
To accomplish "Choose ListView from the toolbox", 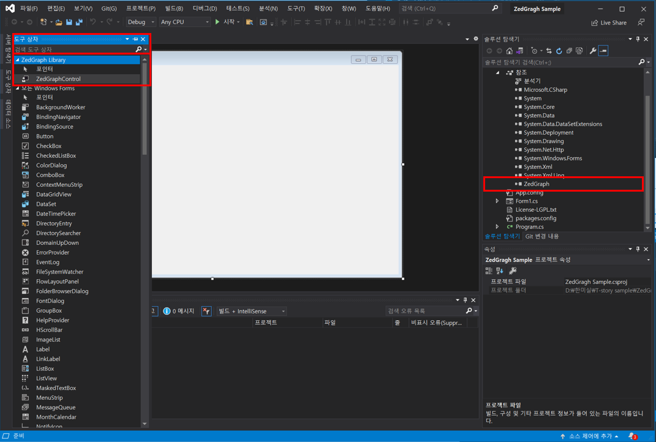I will (47, 378).
